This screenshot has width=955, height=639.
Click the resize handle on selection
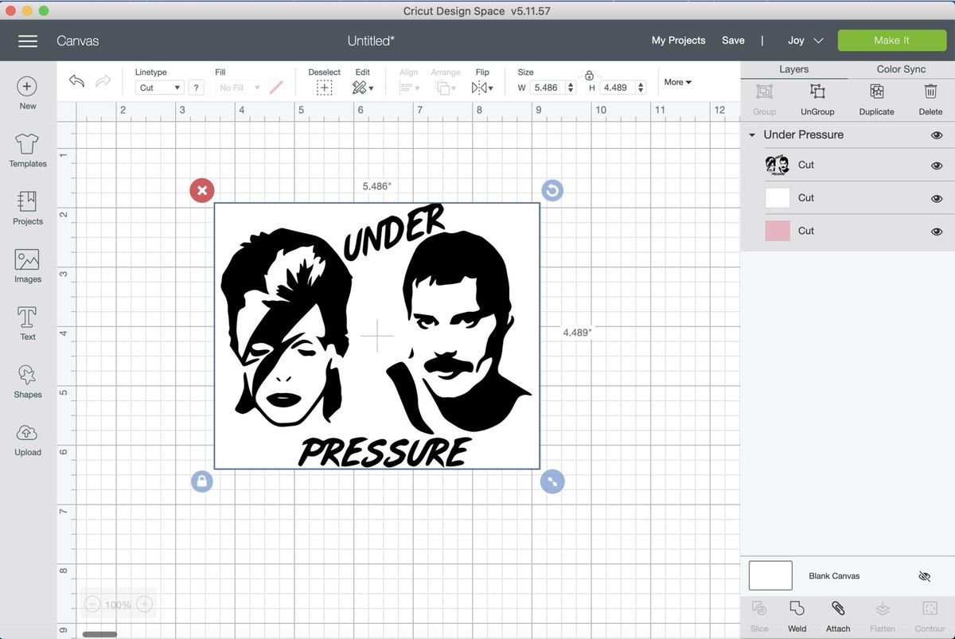click(x=552, y=481)
